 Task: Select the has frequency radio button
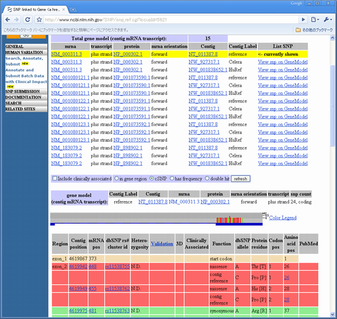(172, 178)
